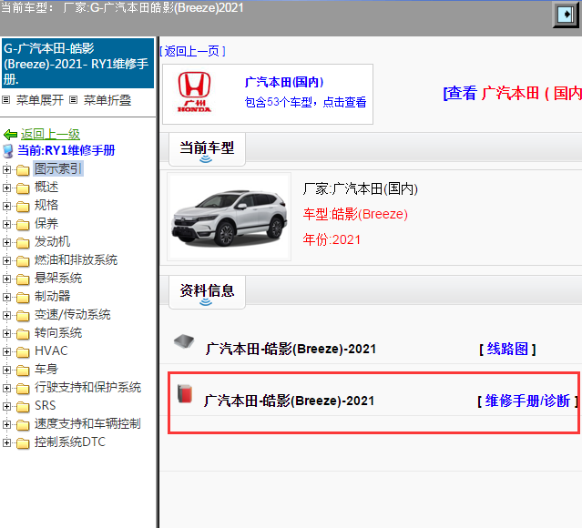Expand the 图示索引 tree node
The image size is (582, 528).
6,169
